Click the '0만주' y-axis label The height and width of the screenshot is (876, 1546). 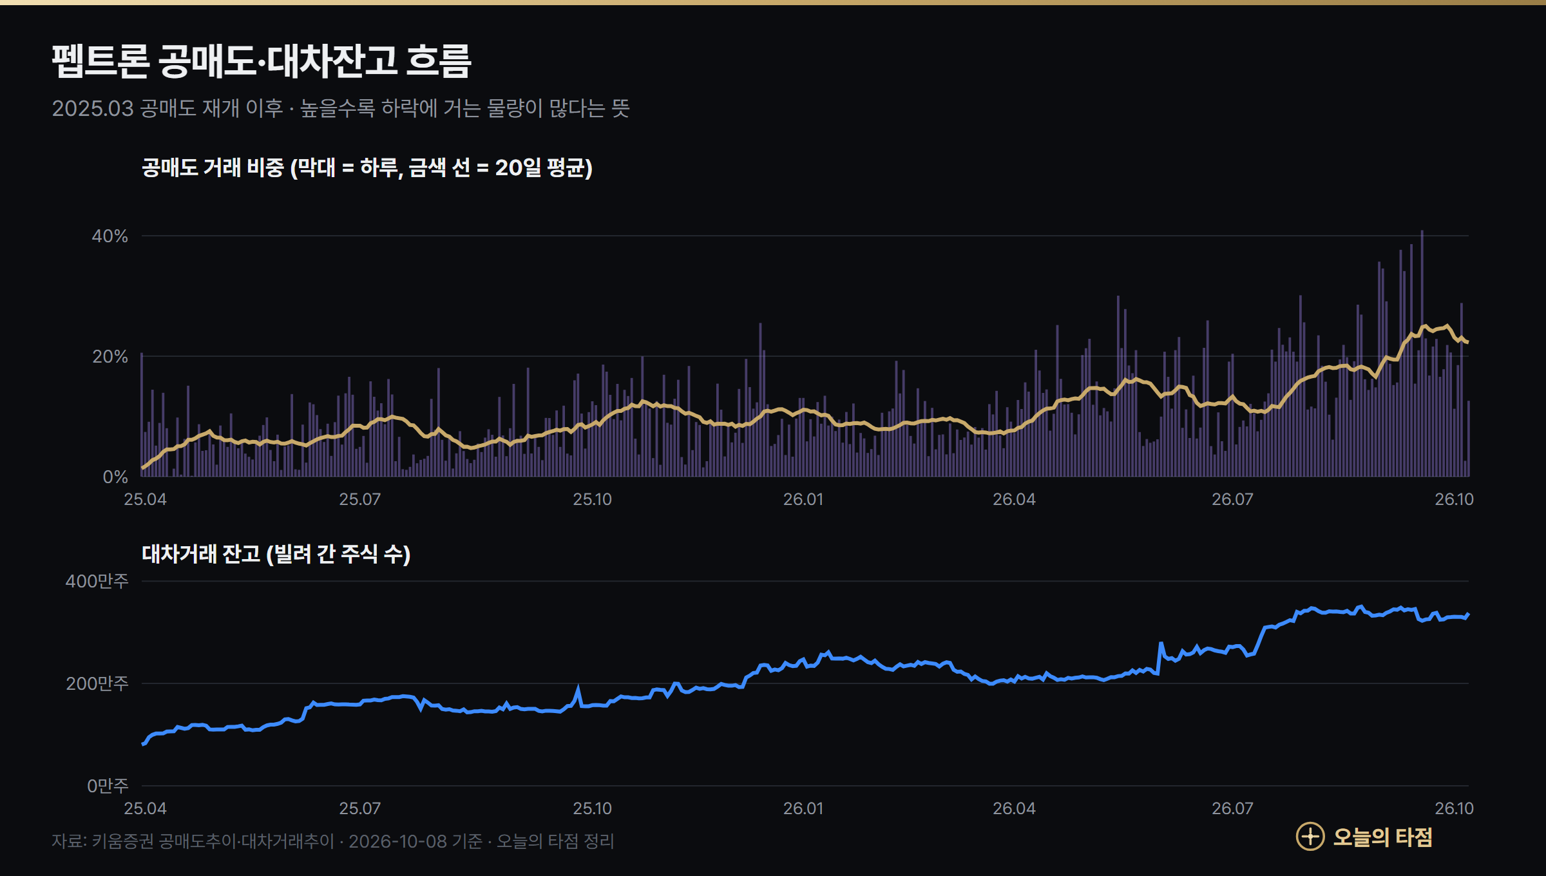(x=108, y=786)
